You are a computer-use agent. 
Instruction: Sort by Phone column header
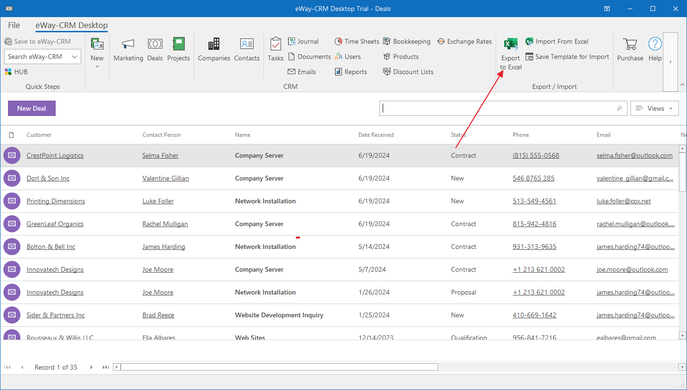pyautogui.click(x=521, y=135)
